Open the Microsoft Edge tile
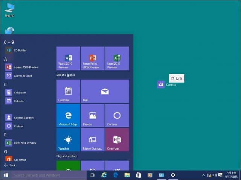 coord(68,115)
